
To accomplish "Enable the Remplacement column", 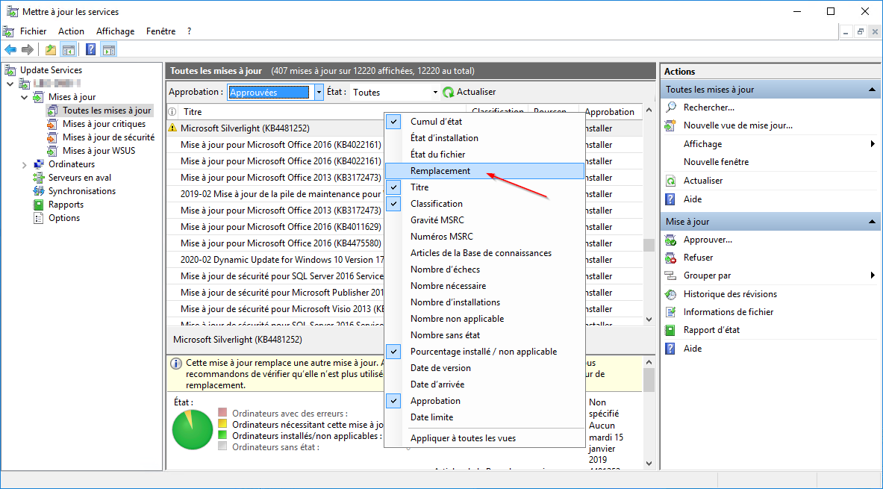I will pos(440,171).
